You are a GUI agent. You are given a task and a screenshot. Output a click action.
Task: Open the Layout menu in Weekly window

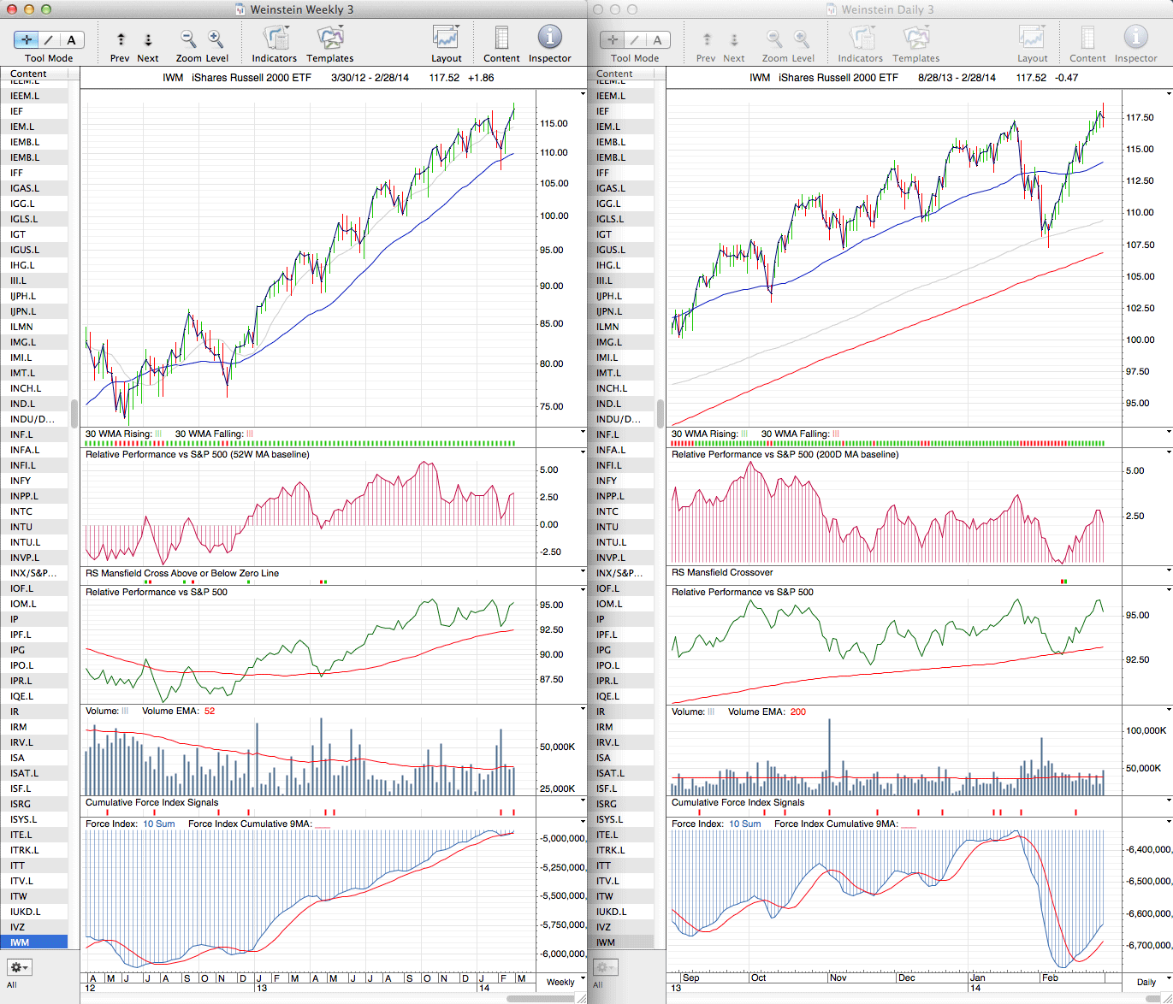pyautogui.click(x=446, y=39)
